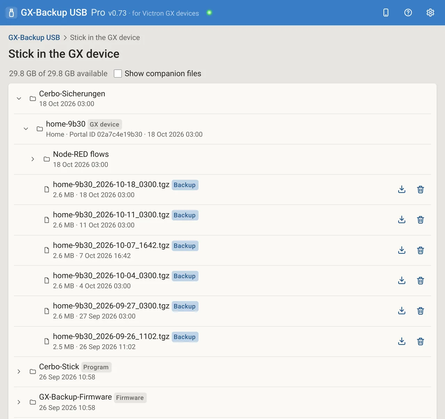Image resolution: width=445 pixels, height=419 pixels.
Task: Download home-9b30_2026-10-18_0300.tgz backup
Action: [402, 190]
